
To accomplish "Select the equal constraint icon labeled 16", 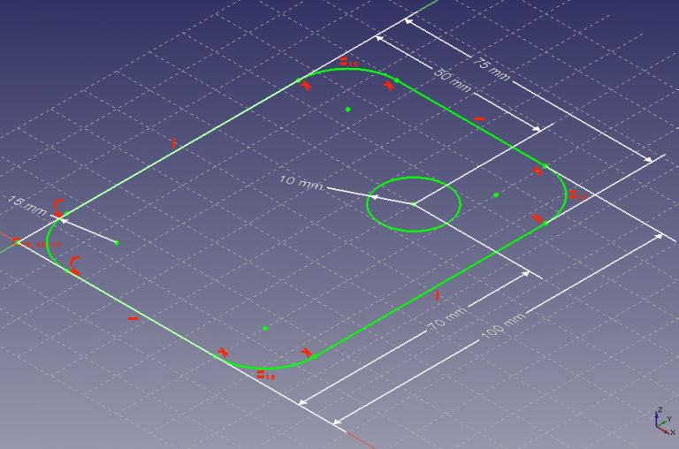I will [343, 63].
